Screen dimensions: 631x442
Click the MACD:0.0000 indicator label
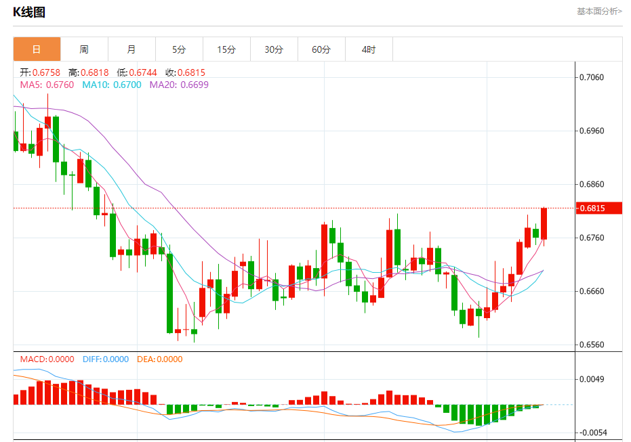47,359
